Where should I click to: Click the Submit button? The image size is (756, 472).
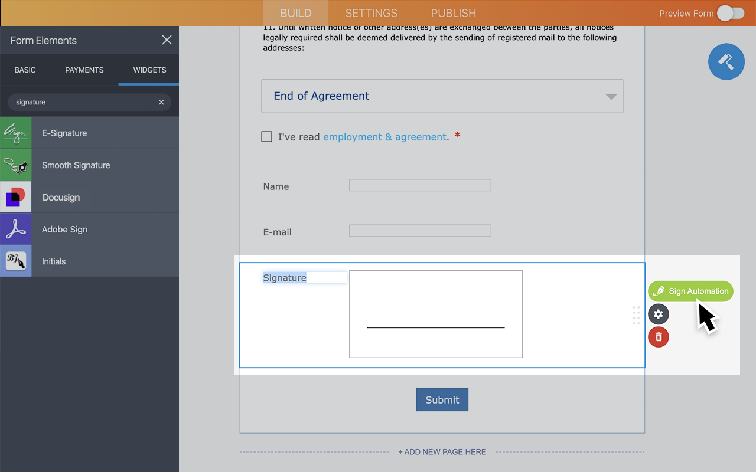442,399
